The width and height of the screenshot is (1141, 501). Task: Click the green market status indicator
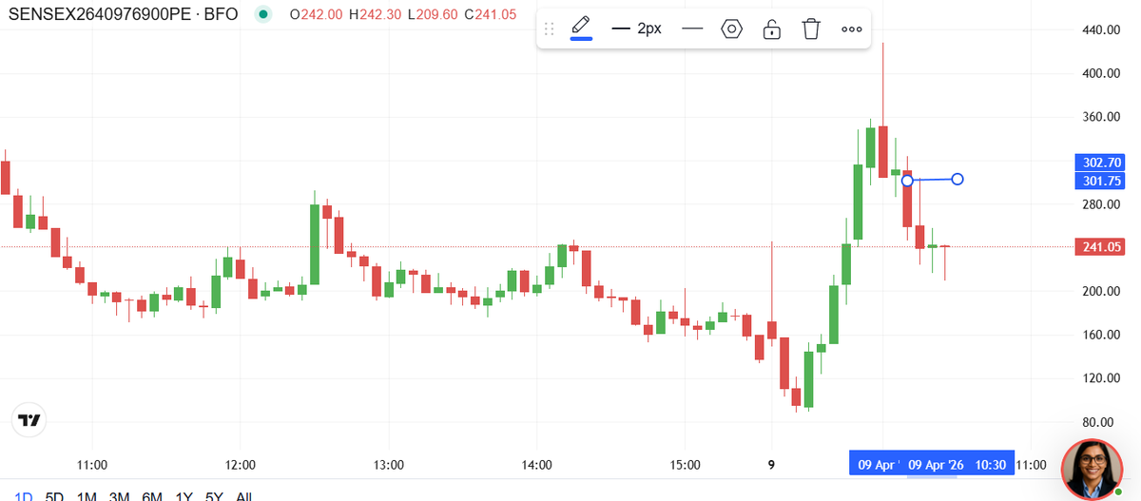tap(264, 14)
